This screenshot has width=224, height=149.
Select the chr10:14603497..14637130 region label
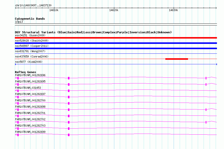point(33,6)
